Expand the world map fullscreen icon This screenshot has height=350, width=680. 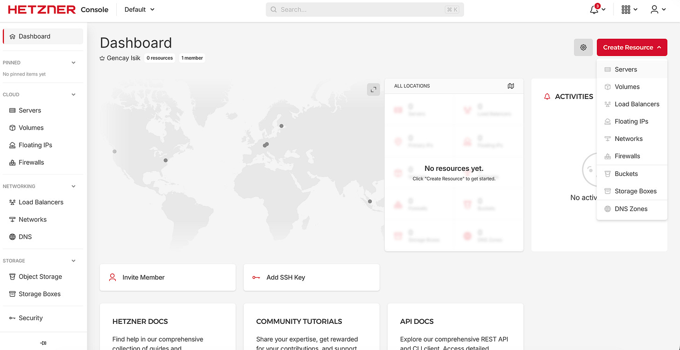373,90
